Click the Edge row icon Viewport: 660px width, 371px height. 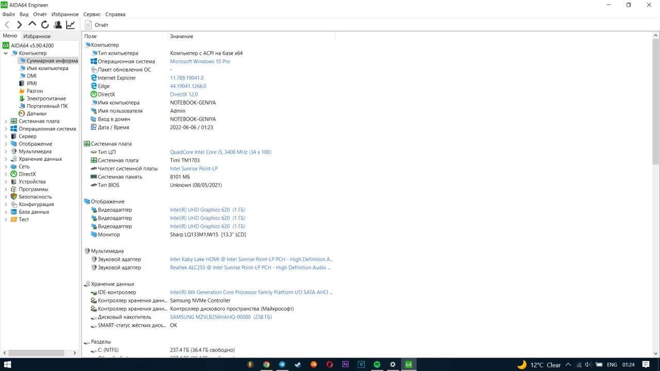[94, 86]
